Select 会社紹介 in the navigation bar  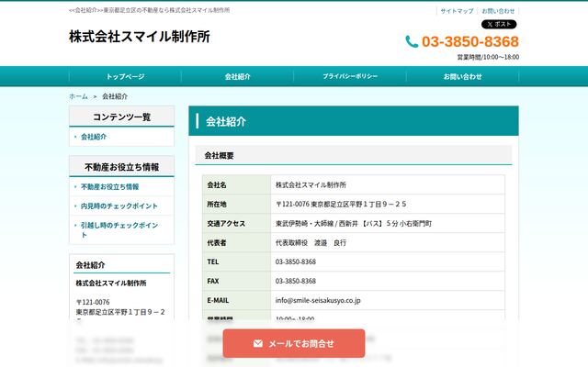(237, 76)
